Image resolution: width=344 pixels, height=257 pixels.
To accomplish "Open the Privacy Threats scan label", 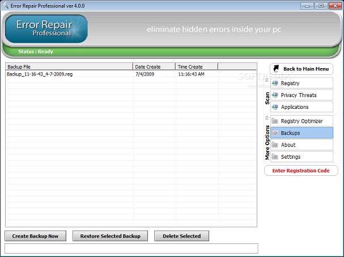I will pos(299,95).
